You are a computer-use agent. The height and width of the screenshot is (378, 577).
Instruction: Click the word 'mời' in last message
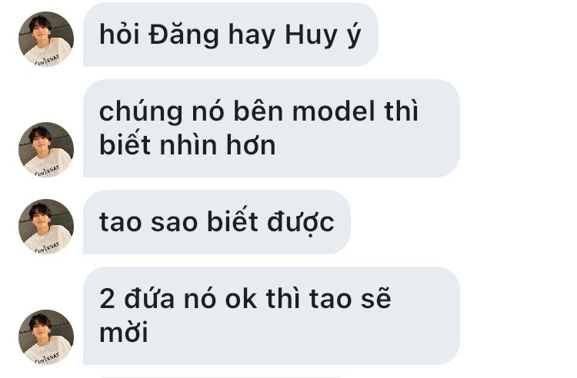124,332
